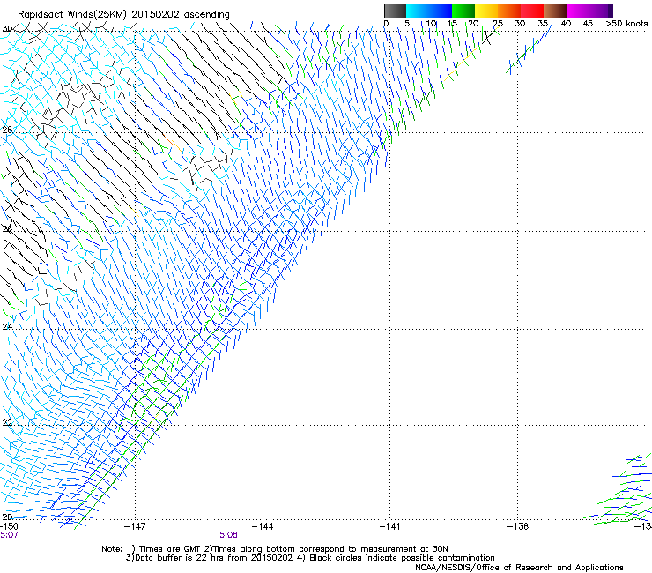652x573 pixels.
Task: Click the green 15-20 knots legend swatch
Action: click(463, 11)
